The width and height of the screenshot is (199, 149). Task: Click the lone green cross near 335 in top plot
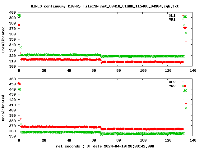click(21, 47)
